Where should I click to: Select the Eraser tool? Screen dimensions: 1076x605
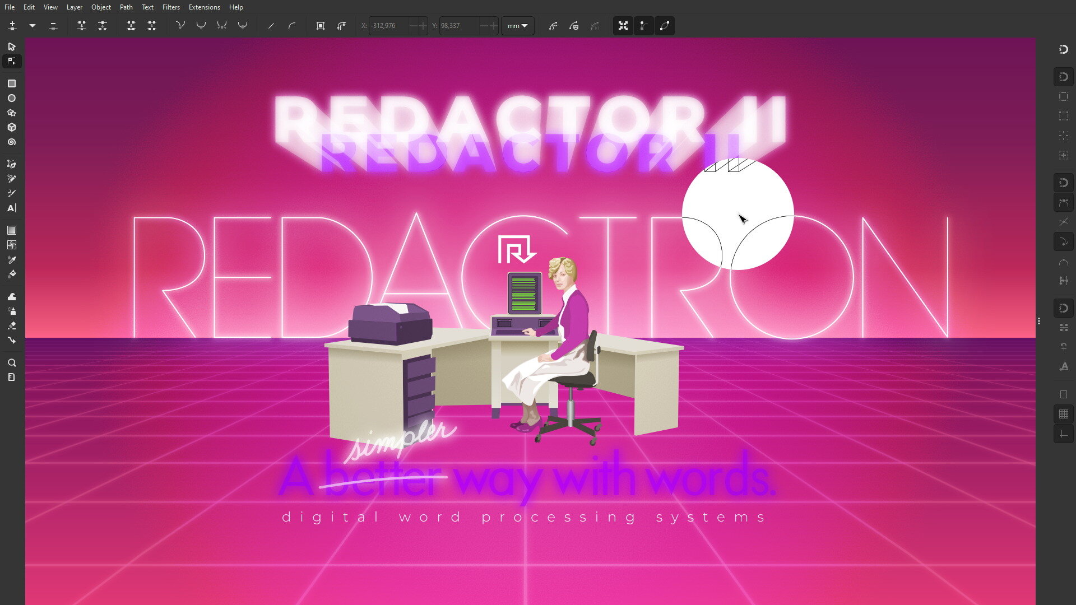point(12,325)
